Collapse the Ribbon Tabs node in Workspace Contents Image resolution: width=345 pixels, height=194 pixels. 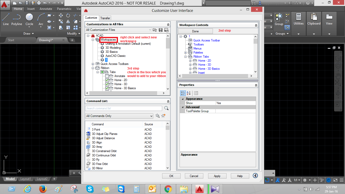[186, 57]
